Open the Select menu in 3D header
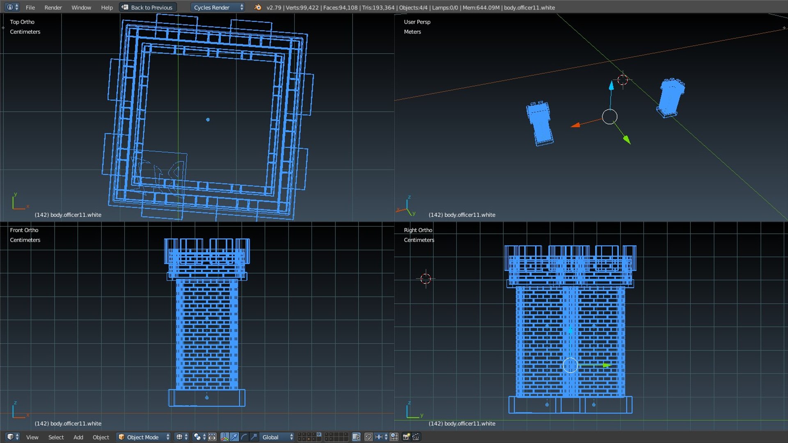 coord(56,437)
